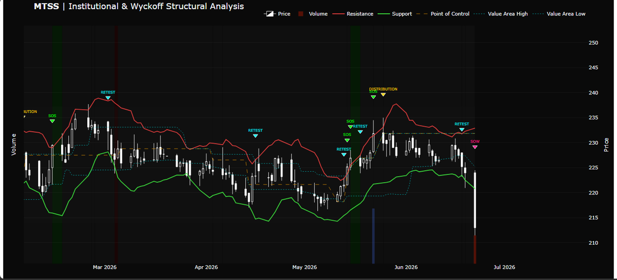Click the dark red volume bar in late June
The height and width of the screenshot is (280, 617).
475,249
